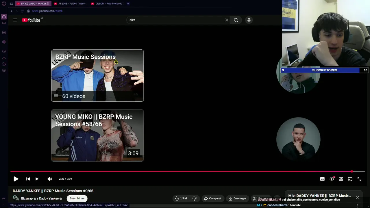
Task: Click the title DADDY YANKEE || BZRP Music Sessions #0/66
Action: coord(53,191)
